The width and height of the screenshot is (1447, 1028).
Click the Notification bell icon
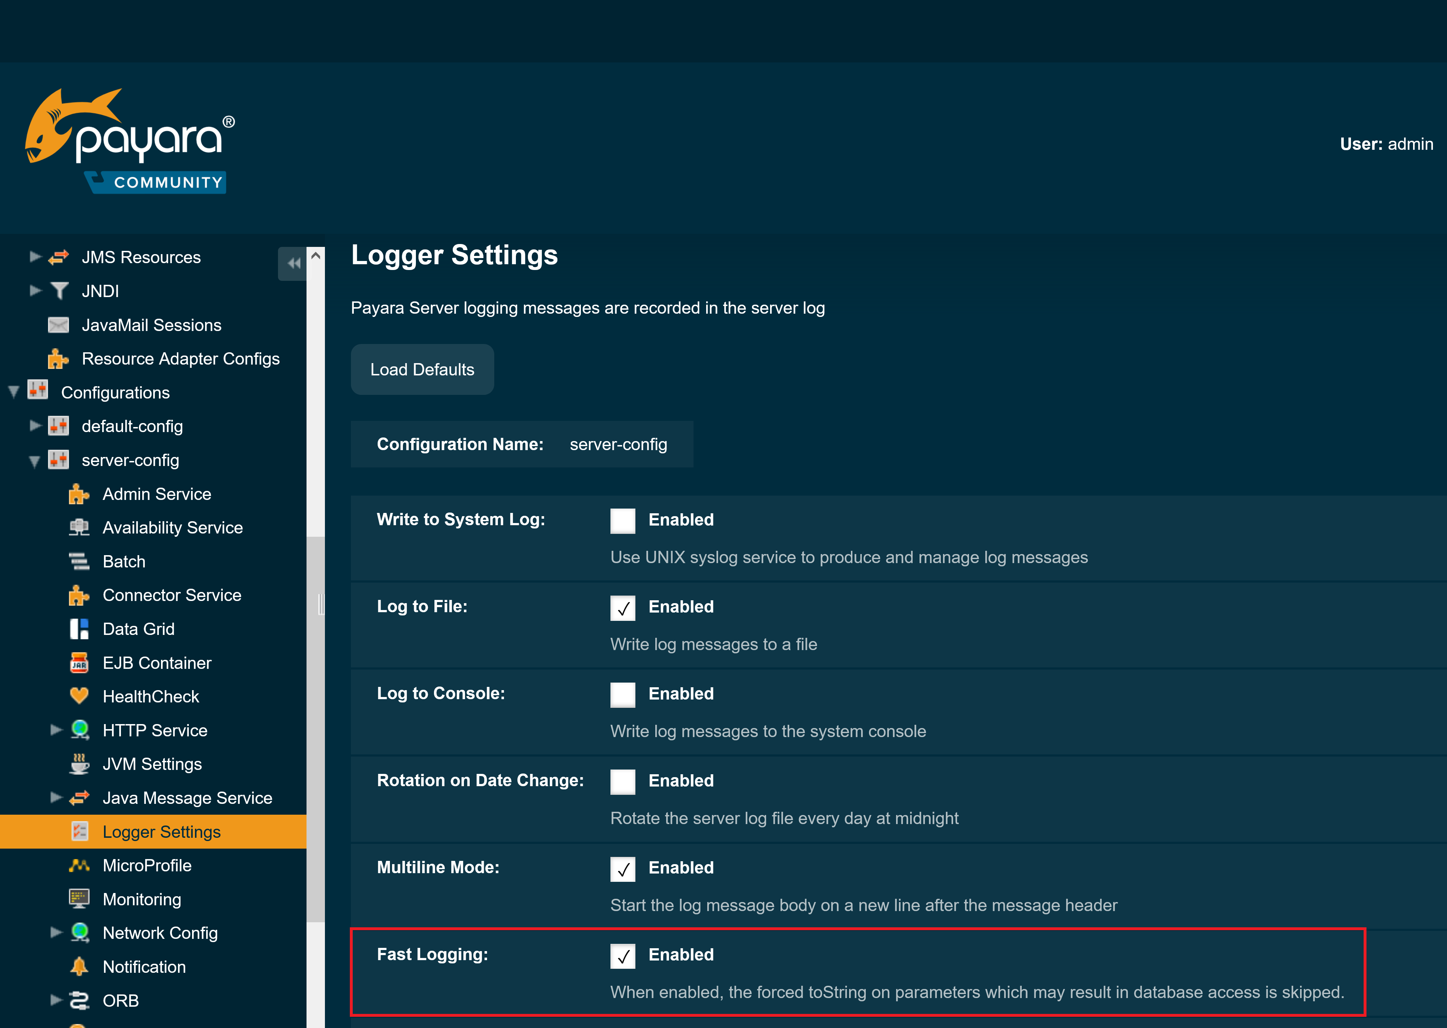coord(80,967)
